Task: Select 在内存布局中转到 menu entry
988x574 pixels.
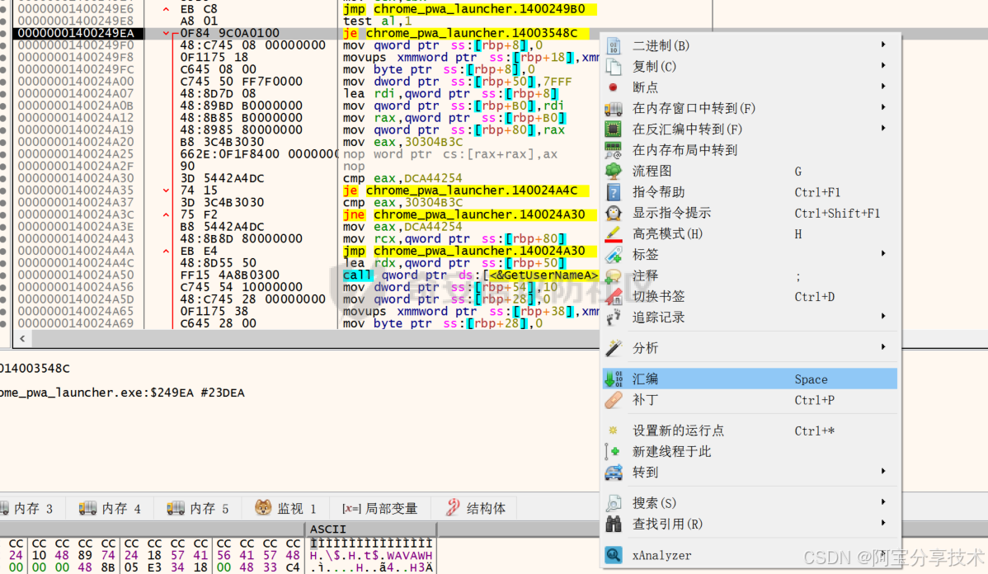Action: [x=749, y=150]
